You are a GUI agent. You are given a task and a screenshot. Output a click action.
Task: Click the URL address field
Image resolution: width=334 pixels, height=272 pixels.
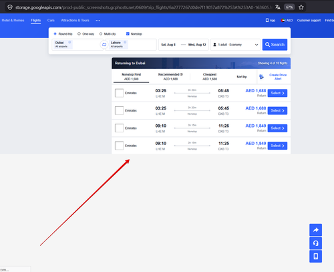144,7
